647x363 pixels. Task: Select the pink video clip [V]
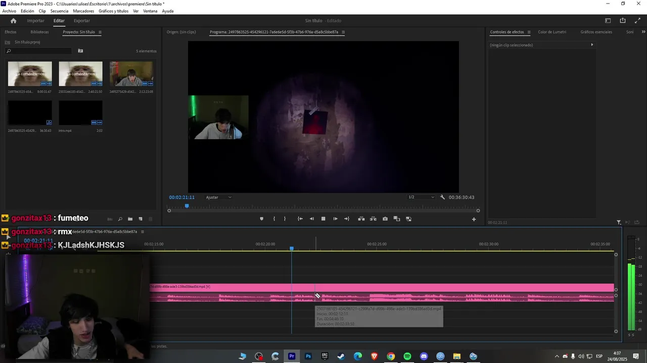[382, 287]
